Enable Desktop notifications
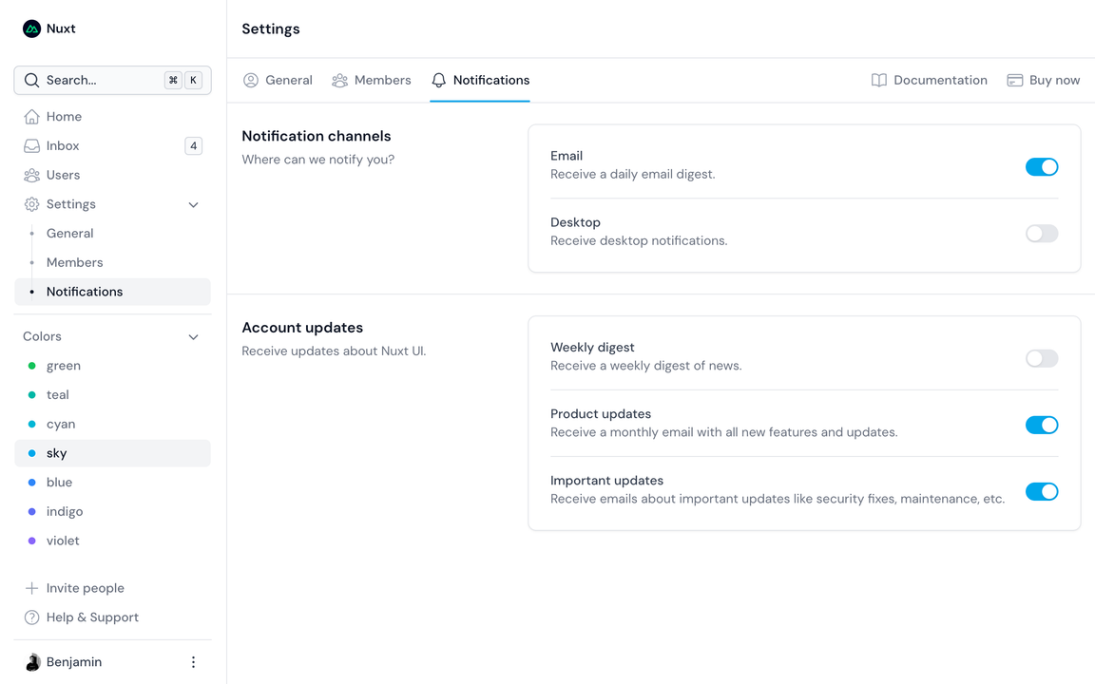 coord(1042,233)
